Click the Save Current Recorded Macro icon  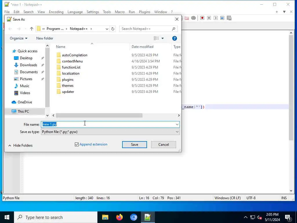coord(229,18)
